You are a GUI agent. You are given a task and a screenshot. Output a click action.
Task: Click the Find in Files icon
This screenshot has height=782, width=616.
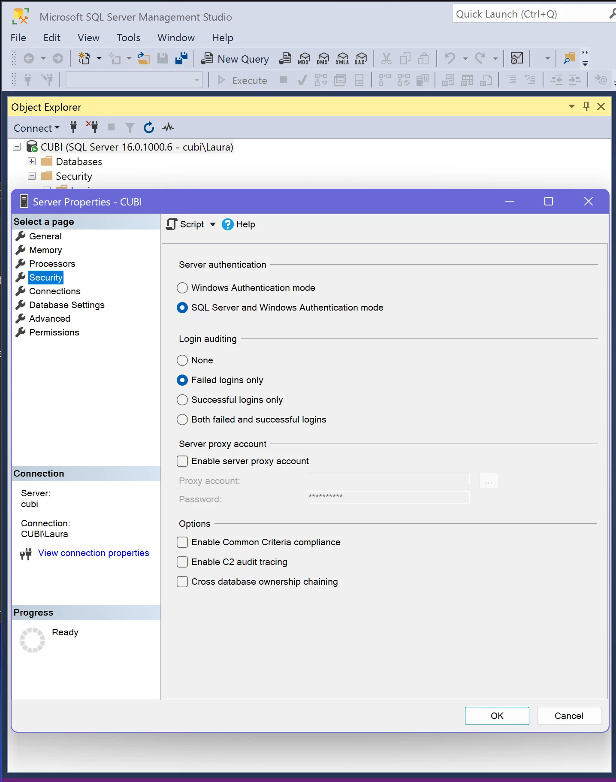pyautogui.click(x=569, y=58)
